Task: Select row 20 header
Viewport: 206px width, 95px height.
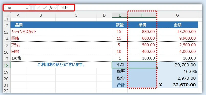Action: 7,78
